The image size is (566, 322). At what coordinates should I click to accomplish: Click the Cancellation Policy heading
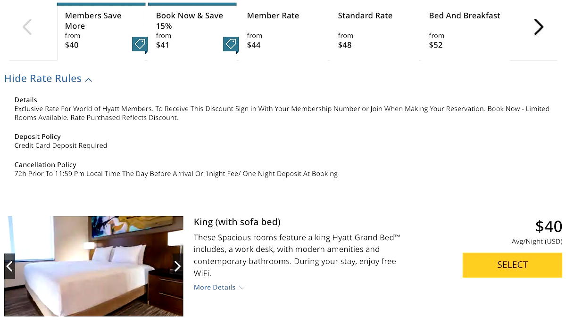click(x=45, y=165)
